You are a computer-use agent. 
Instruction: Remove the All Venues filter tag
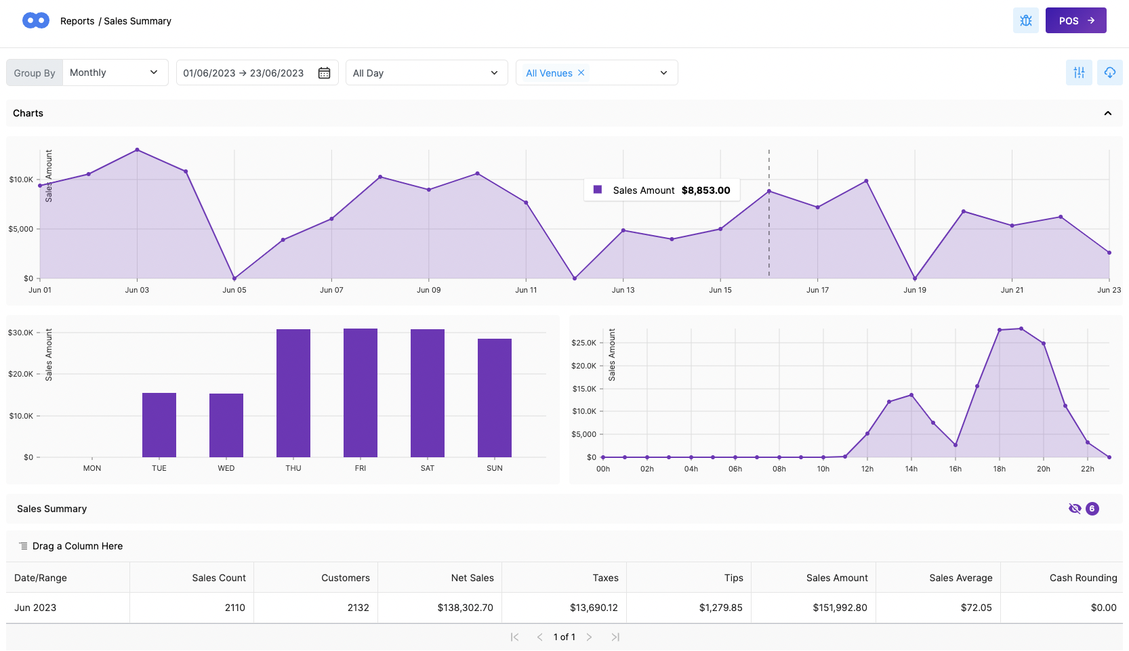coord(581,72)
